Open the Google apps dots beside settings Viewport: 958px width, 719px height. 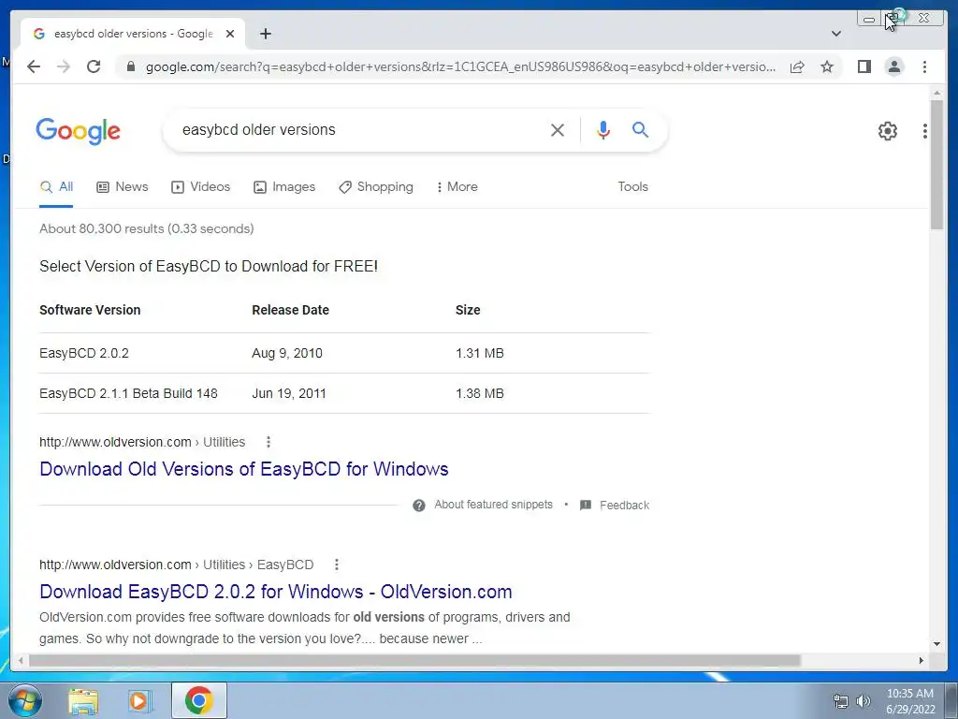pyautogui.click(x=925, y=130)
